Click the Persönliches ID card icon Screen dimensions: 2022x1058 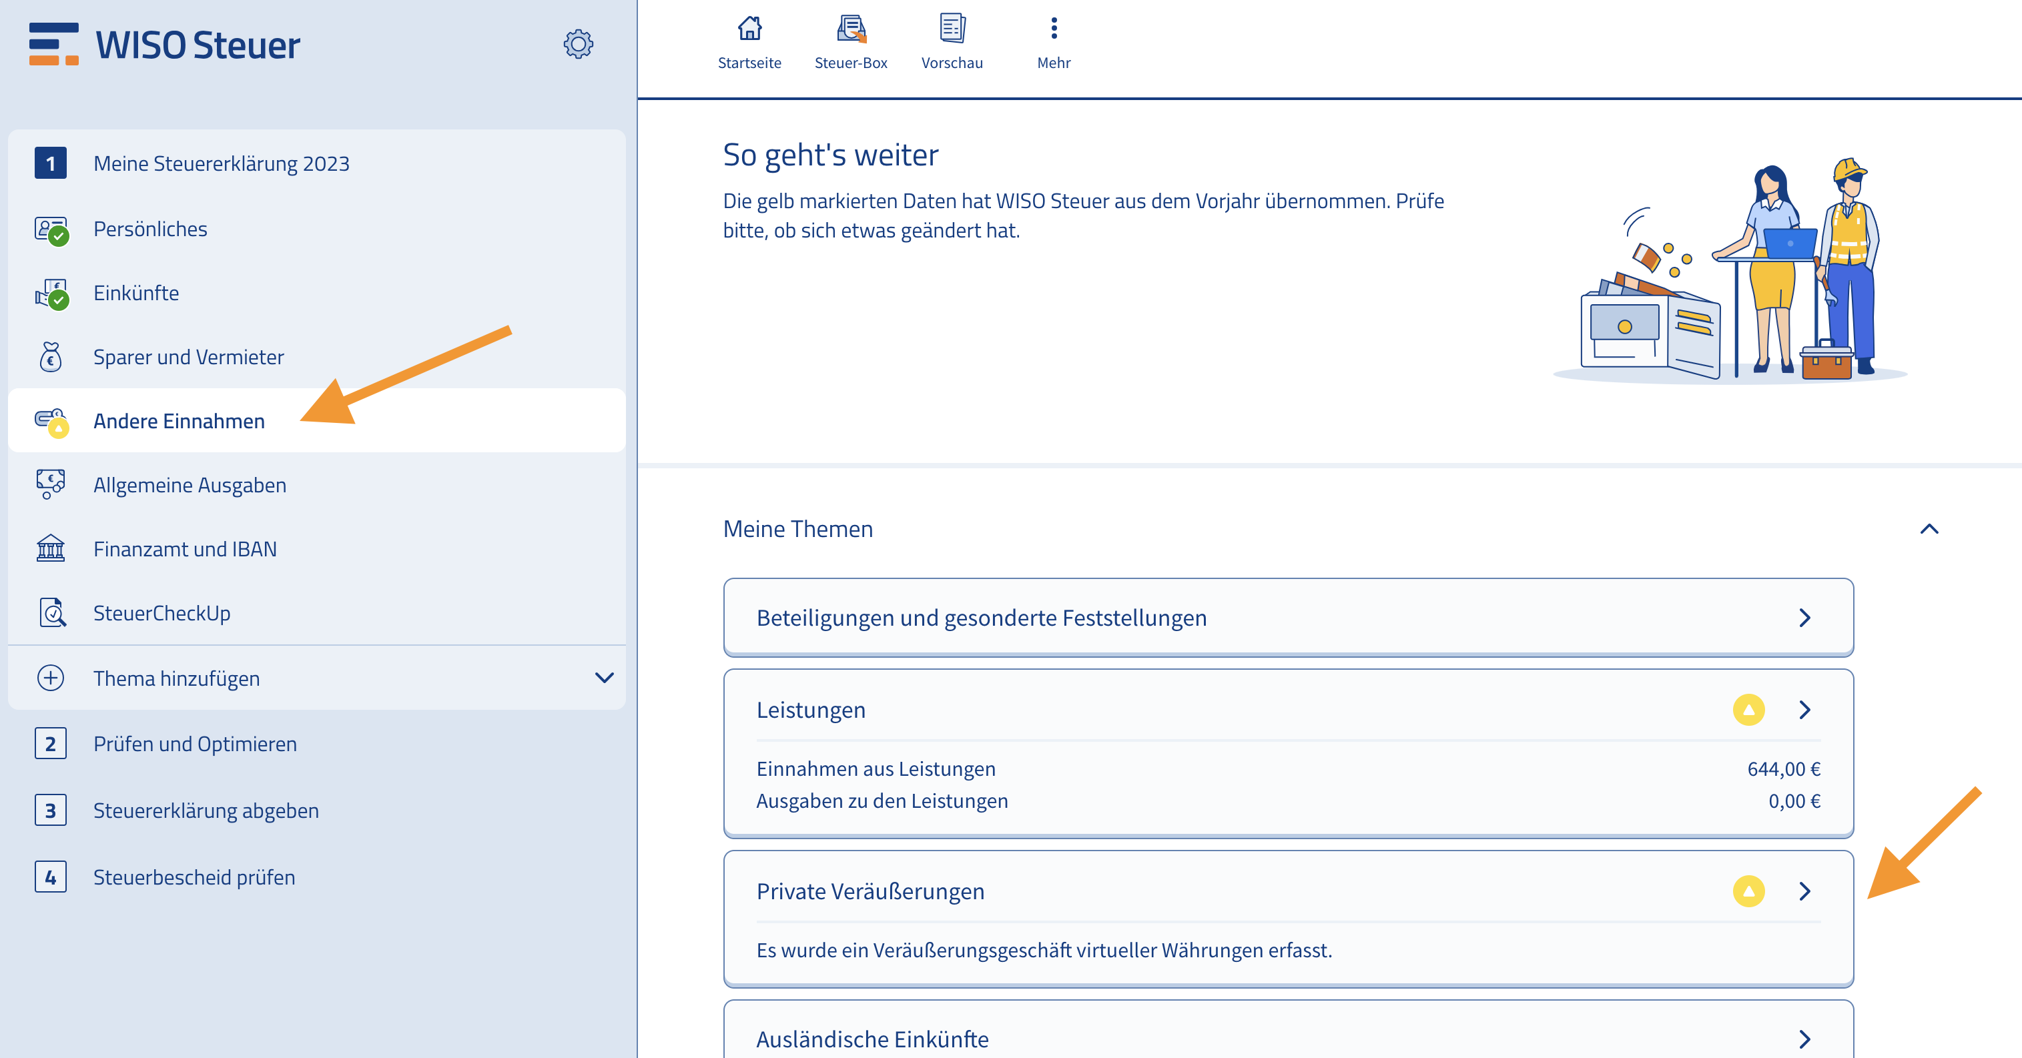[52, 230]
